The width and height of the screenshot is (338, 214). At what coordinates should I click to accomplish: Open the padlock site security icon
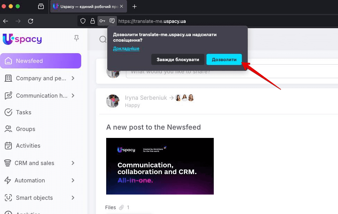(93, 21)
